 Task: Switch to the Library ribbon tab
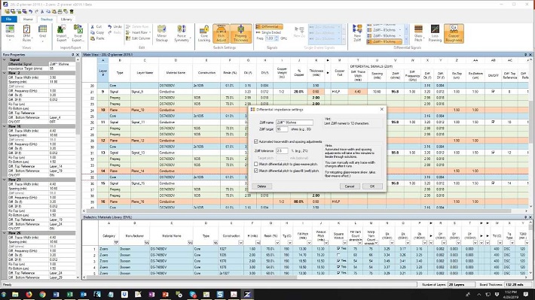click(66, 19)
